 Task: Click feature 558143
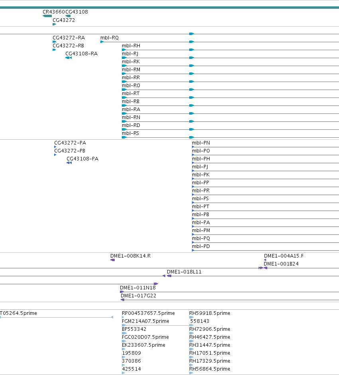pyautogui.click(x=200, y=321)
